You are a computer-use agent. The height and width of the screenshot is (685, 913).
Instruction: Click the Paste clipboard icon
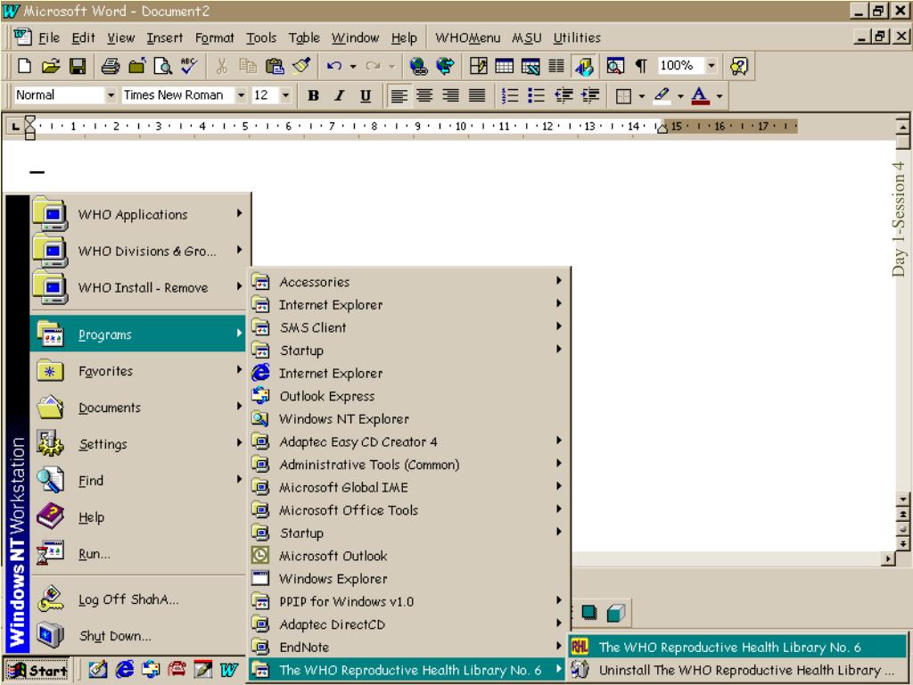tap(275, 66)
